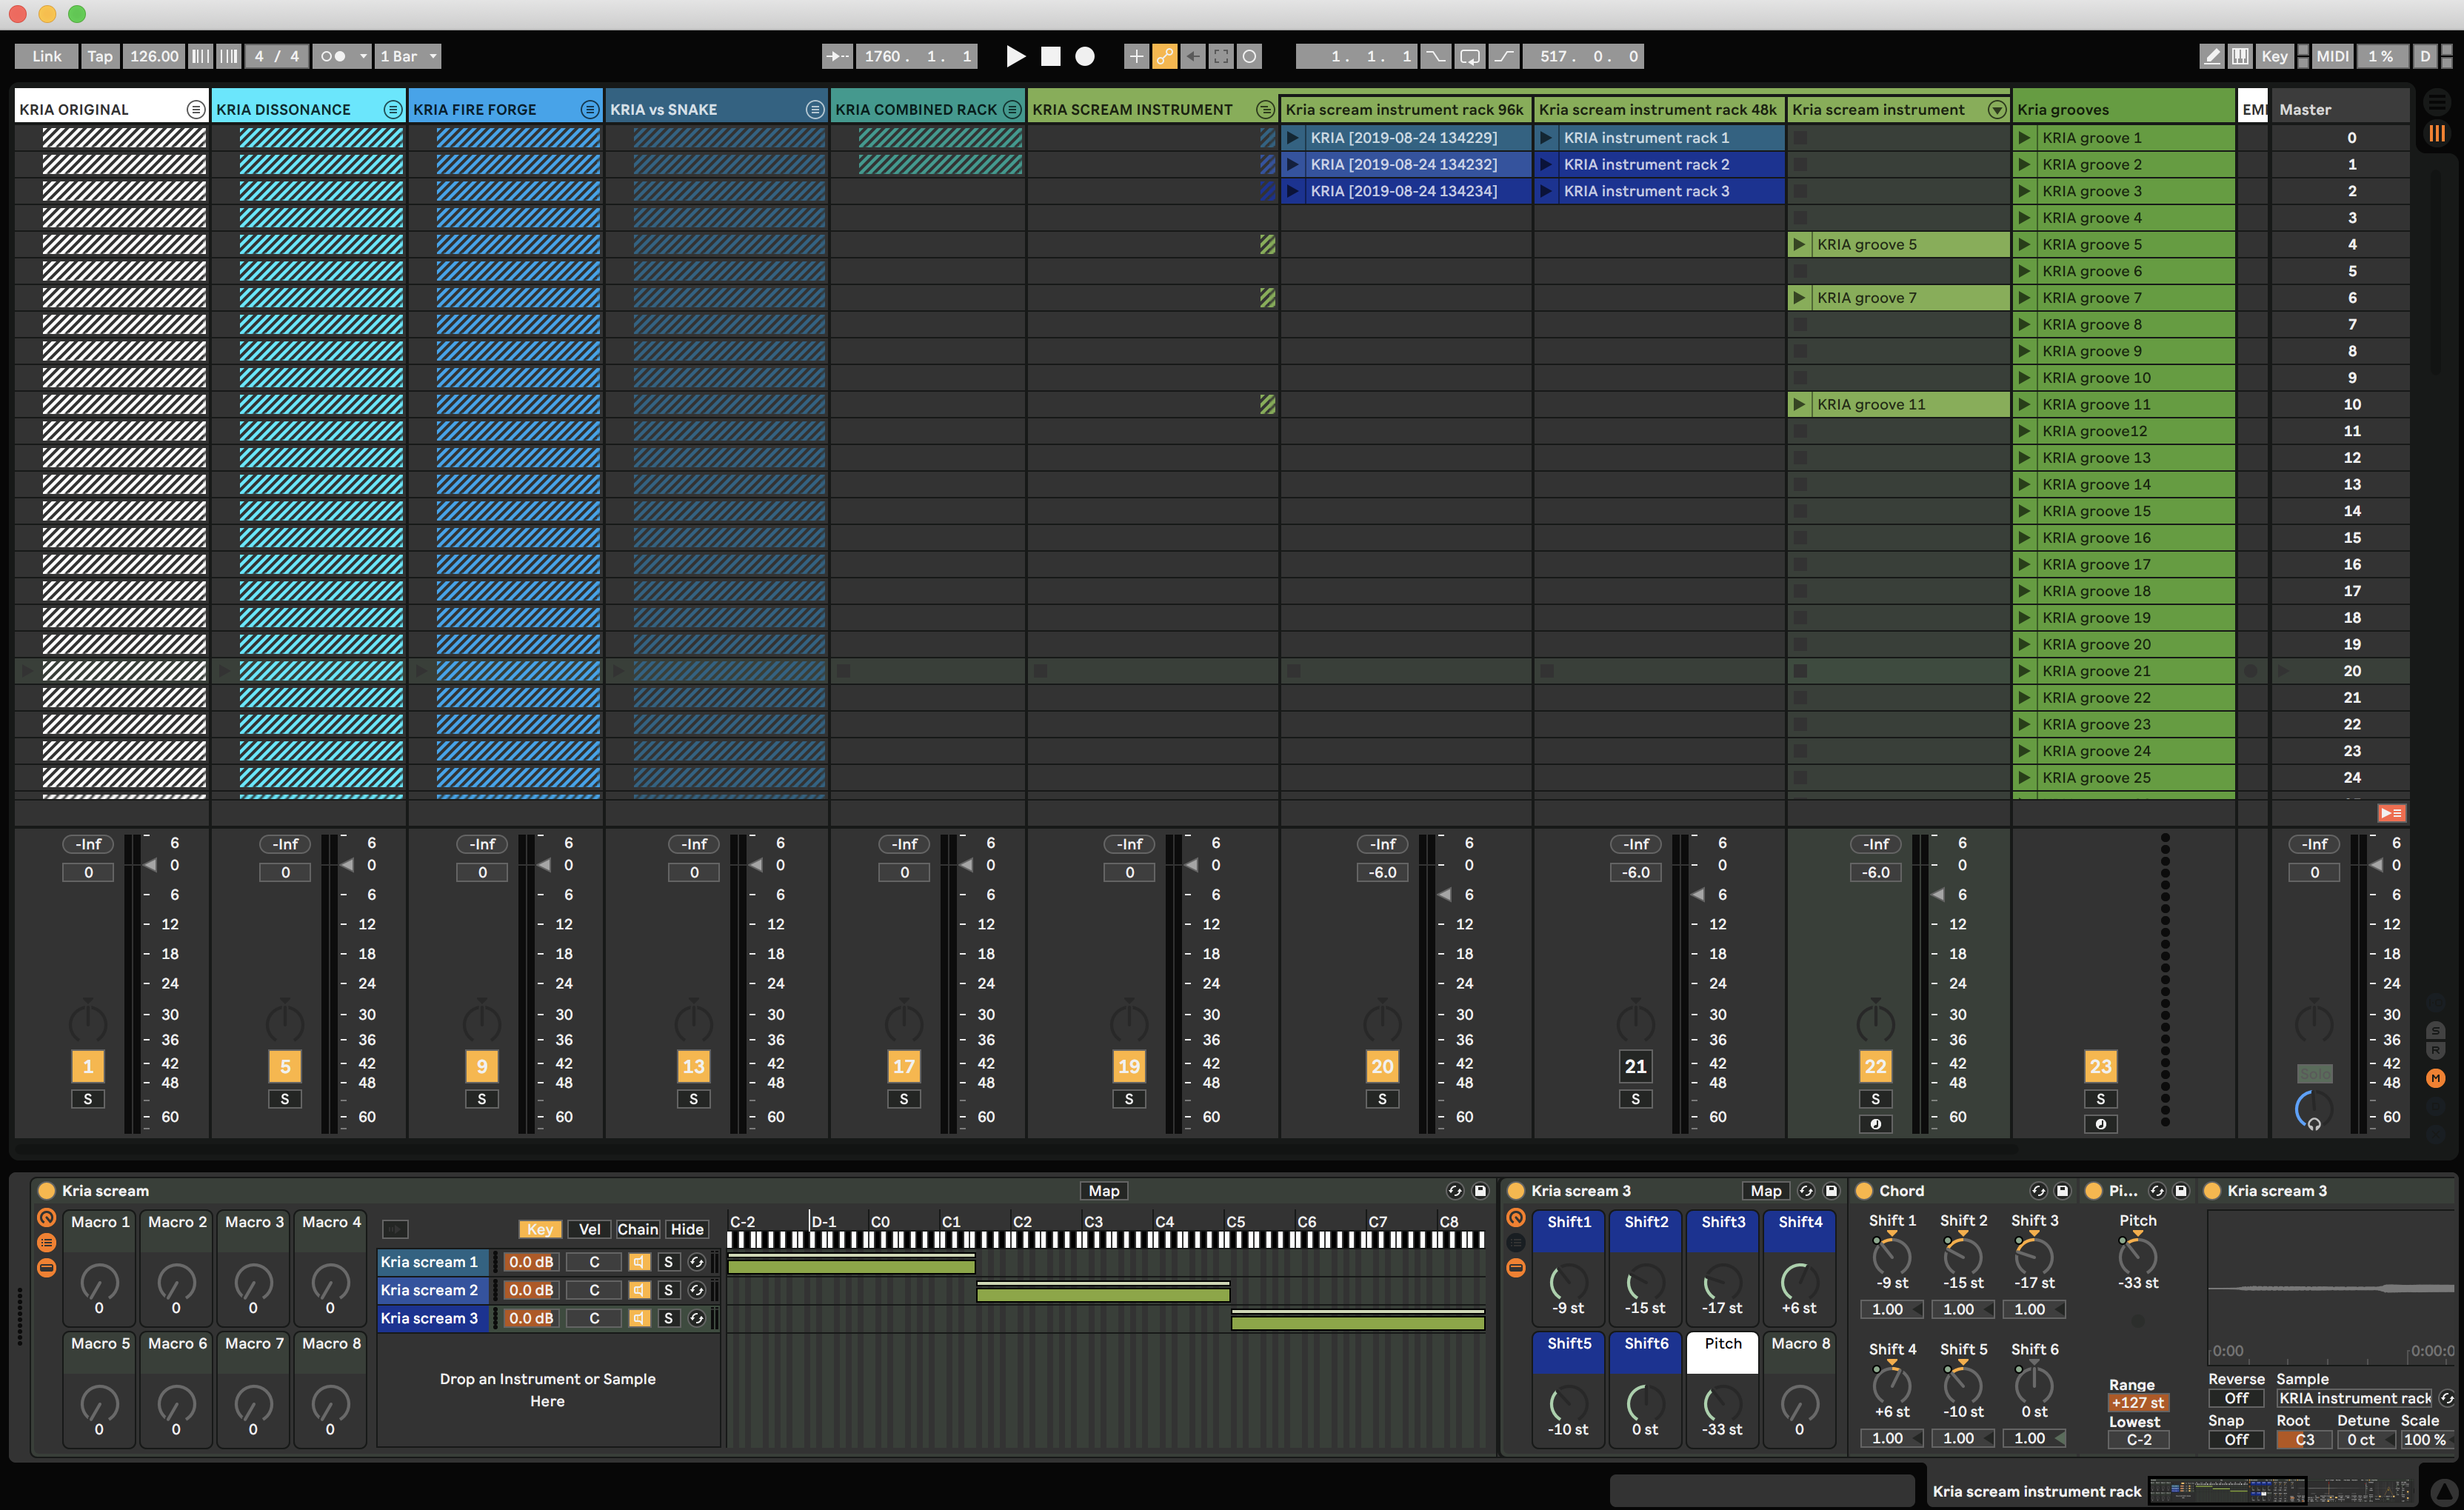Click the Map button on Kria scream rack
This screenshot has height=1510, width=2464.
1103,1190
